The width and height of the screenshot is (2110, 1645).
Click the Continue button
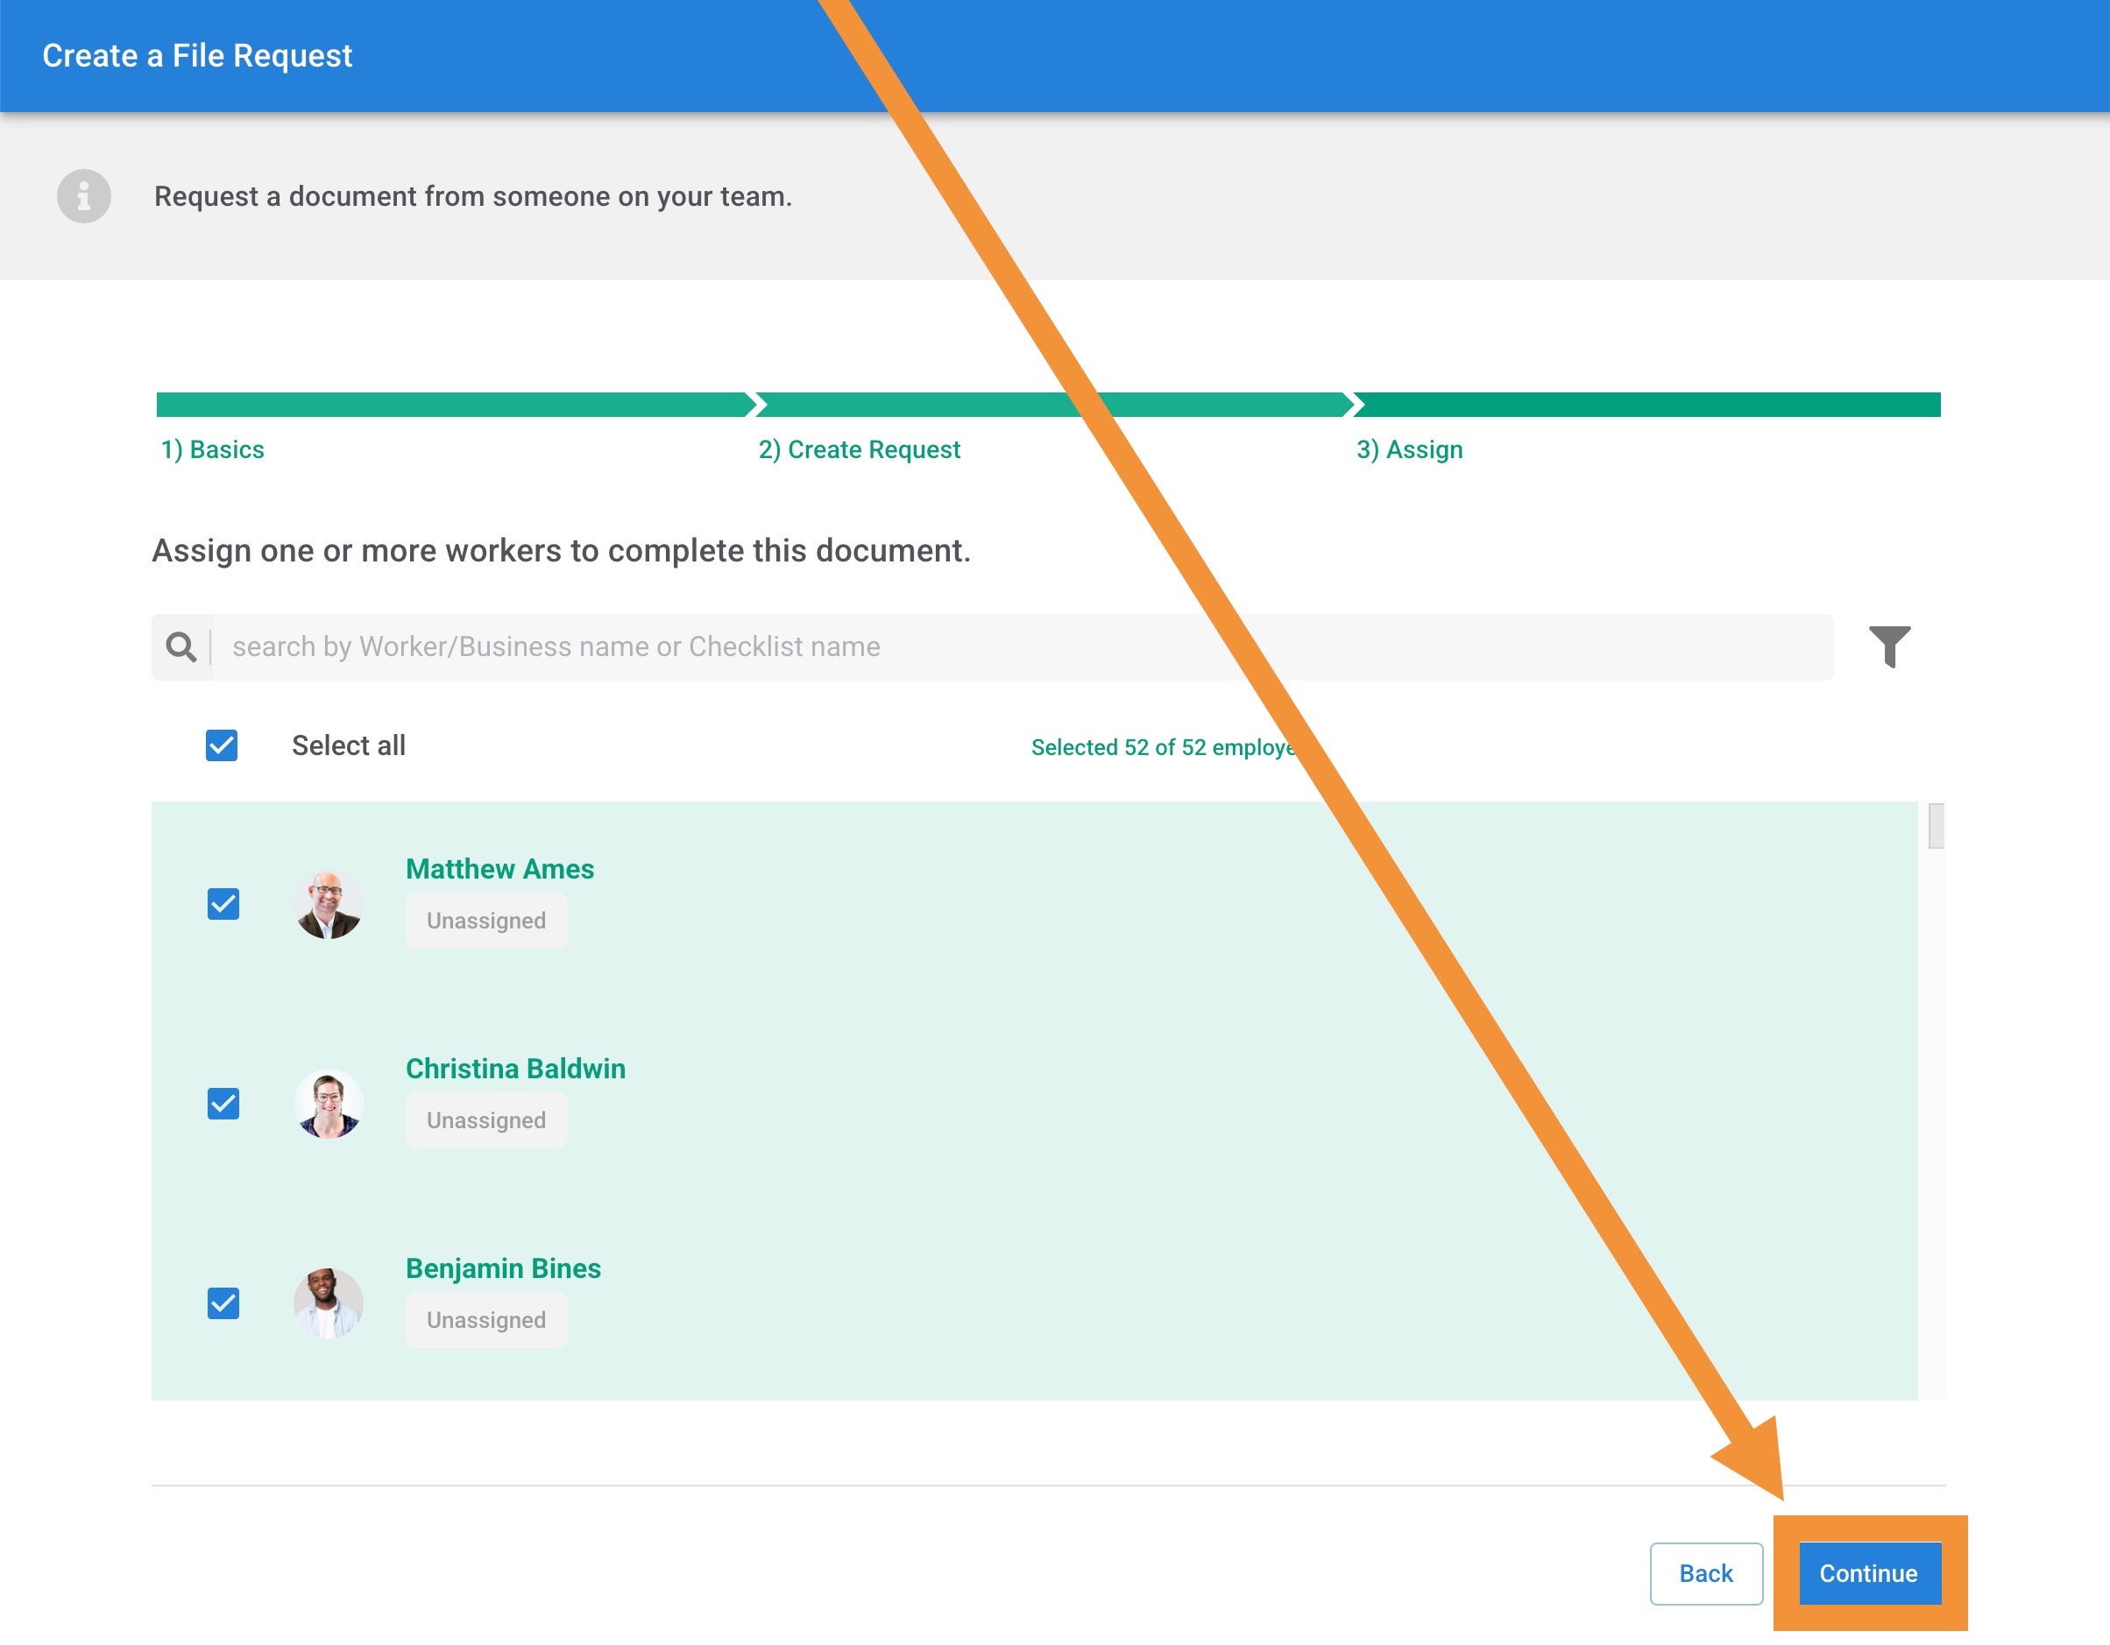[x=1869, y=1573]
